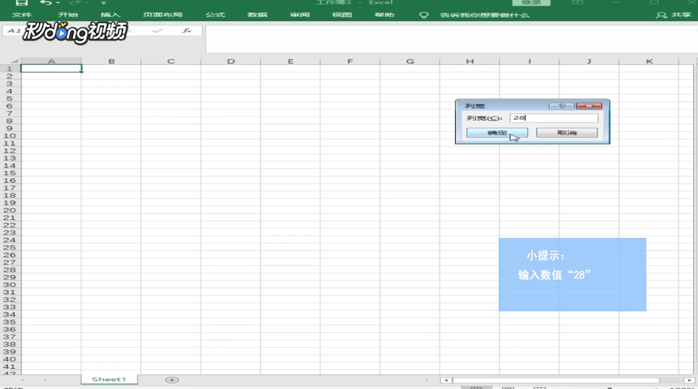Open the 文件 menu

click(22, 15)
